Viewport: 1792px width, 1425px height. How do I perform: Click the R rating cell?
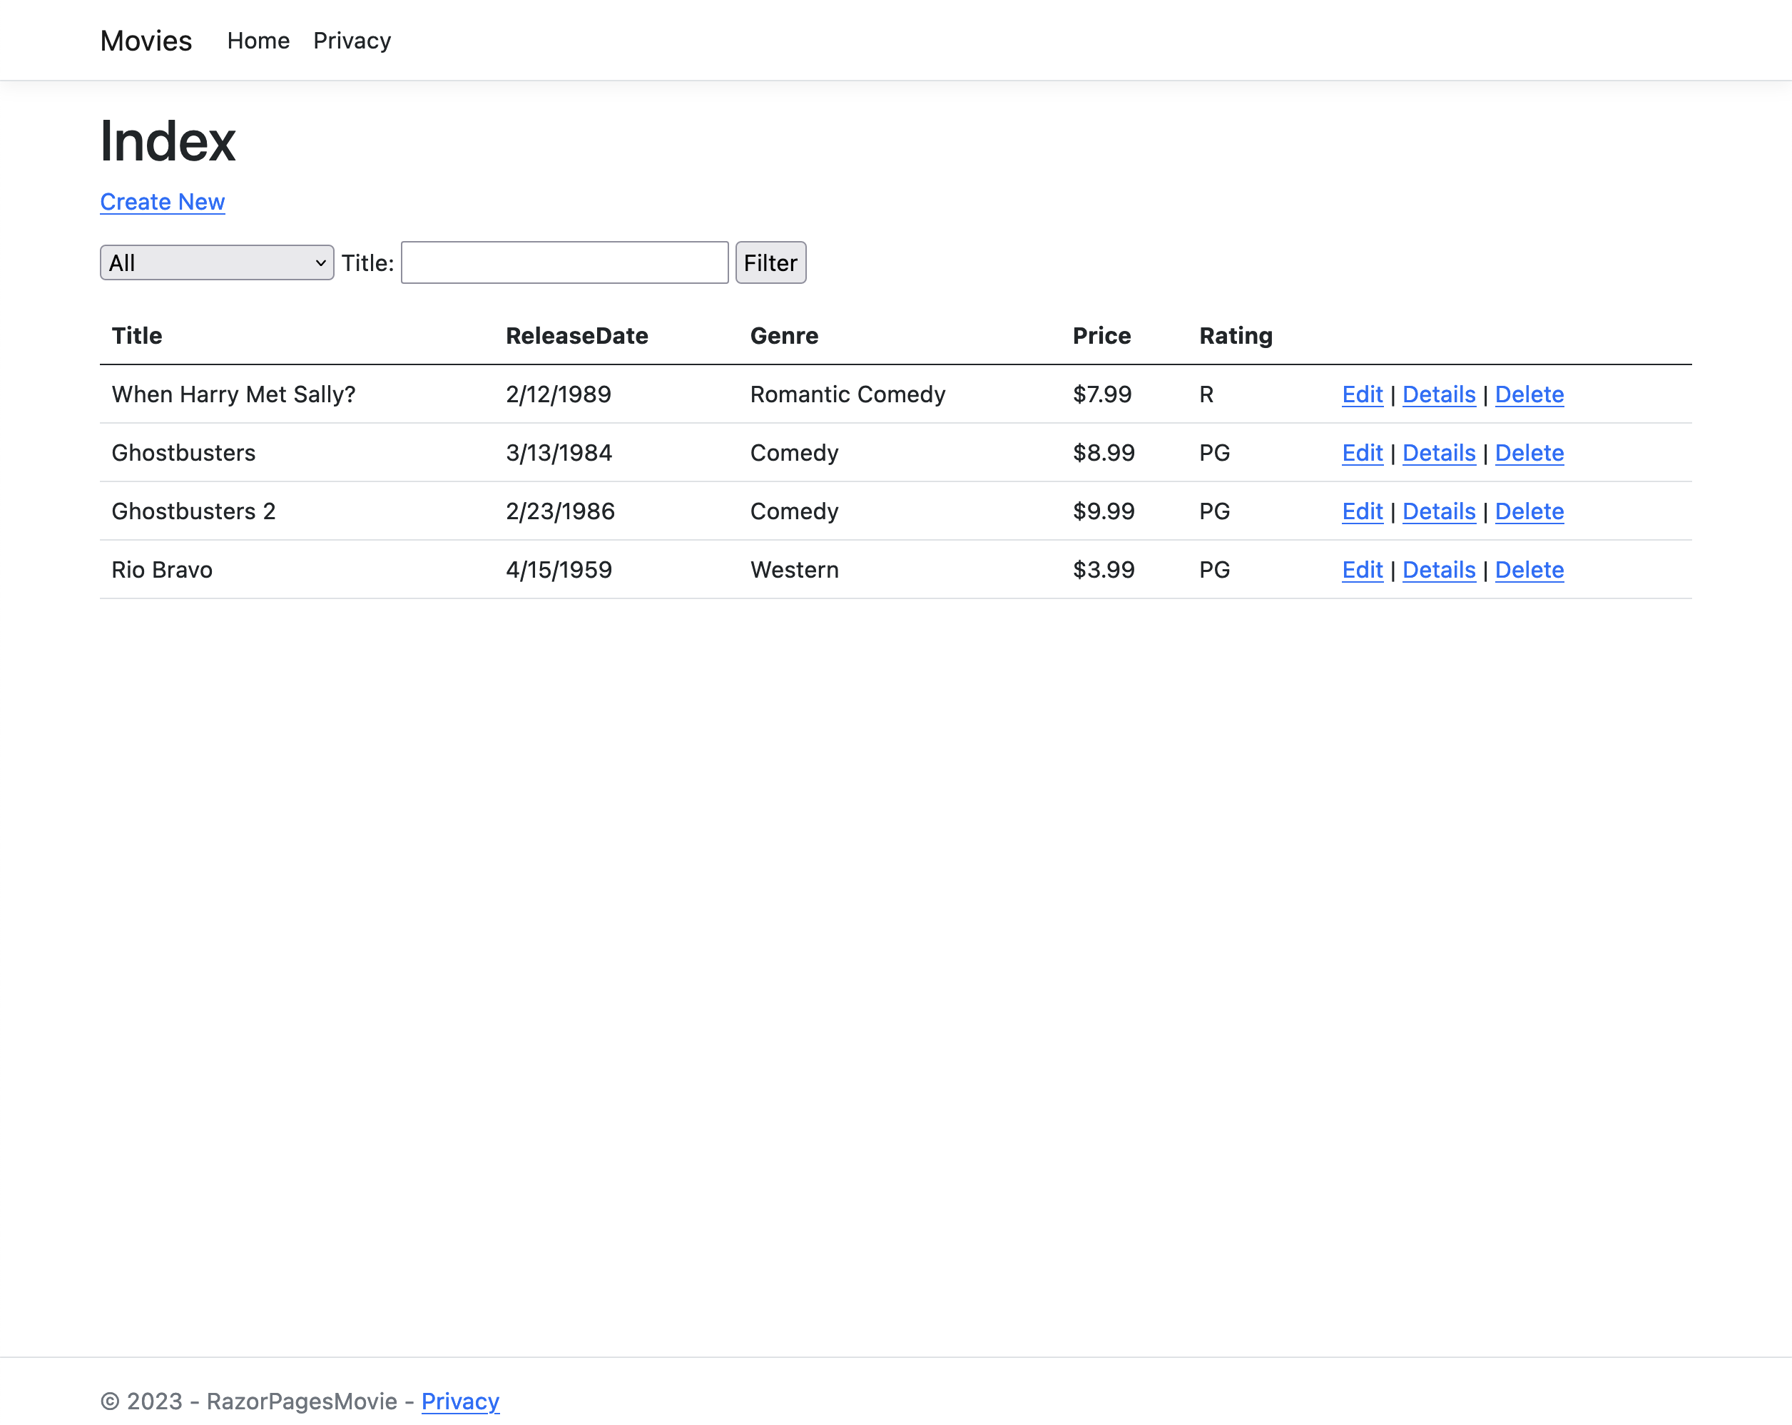tap(1206, 394)
